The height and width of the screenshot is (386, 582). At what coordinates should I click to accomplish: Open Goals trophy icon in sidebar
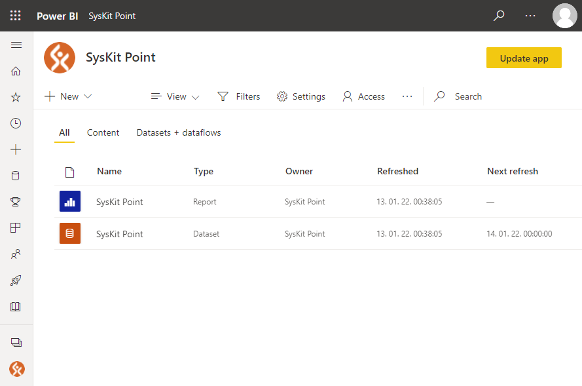pyautogui.click(x=16, y=202)
